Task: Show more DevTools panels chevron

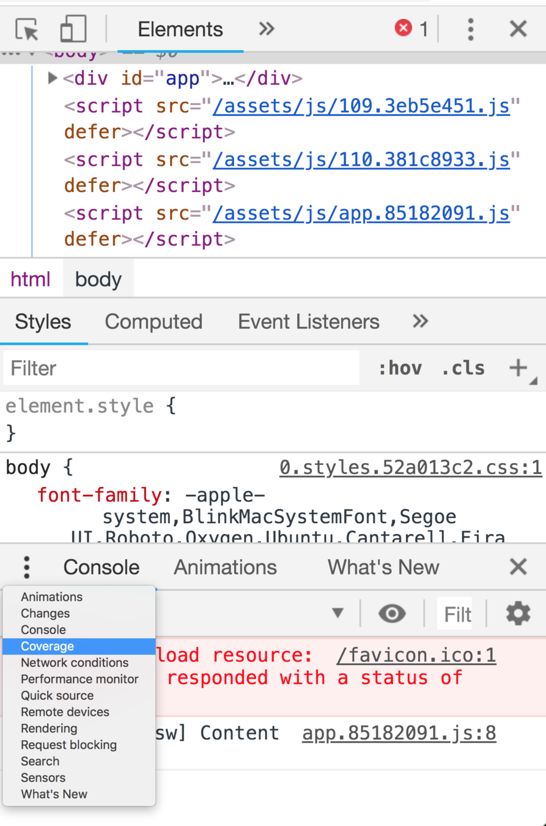Action: [267, 29]
